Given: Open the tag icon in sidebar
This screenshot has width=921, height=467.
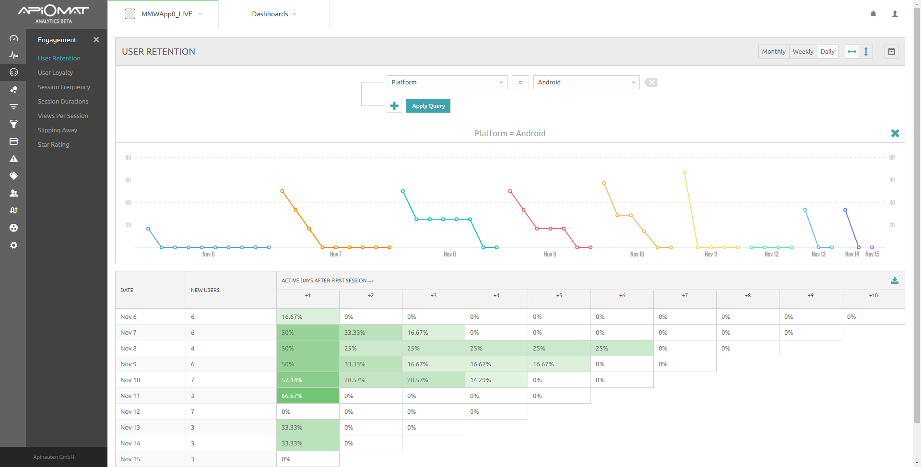Looking at the screenshot, I should (x=13, y=176).
